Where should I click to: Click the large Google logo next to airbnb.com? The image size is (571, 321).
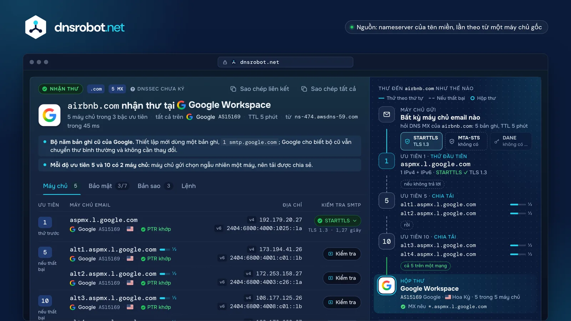tap(50, 115)
